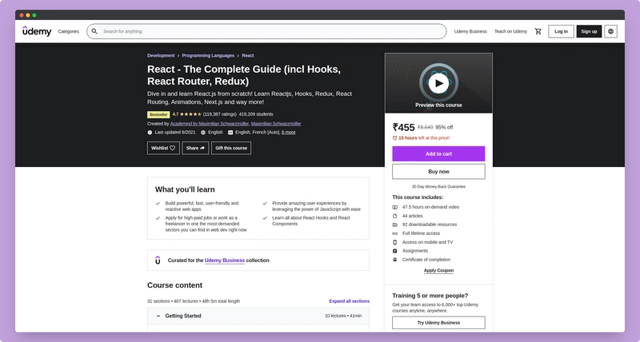This screenshot has width=640, height=342.
Task: Open the shopping cart icon
Action: tap(538, 31)
